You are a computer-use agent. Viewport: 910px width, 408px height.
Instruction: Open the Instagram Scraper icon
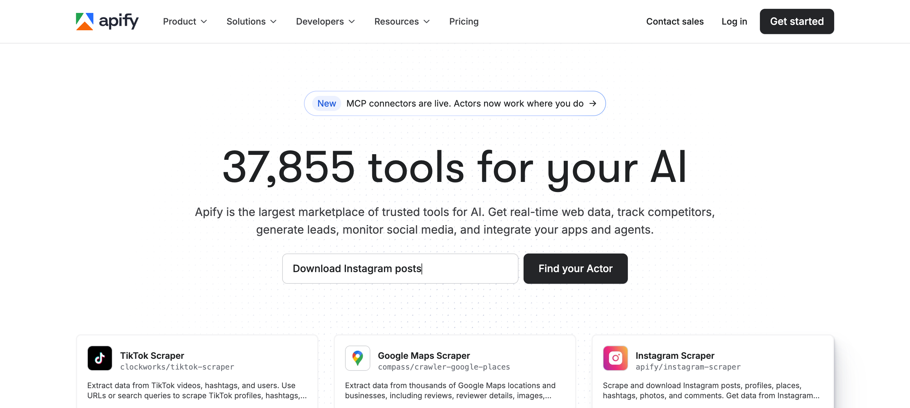[x=616, y=358]
